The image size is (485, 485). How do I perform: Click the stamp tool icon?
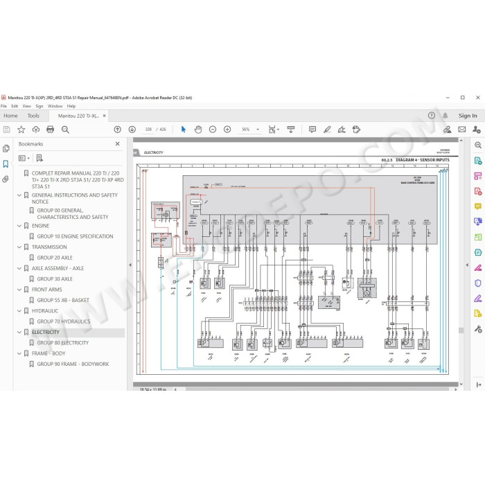[356, 130]
